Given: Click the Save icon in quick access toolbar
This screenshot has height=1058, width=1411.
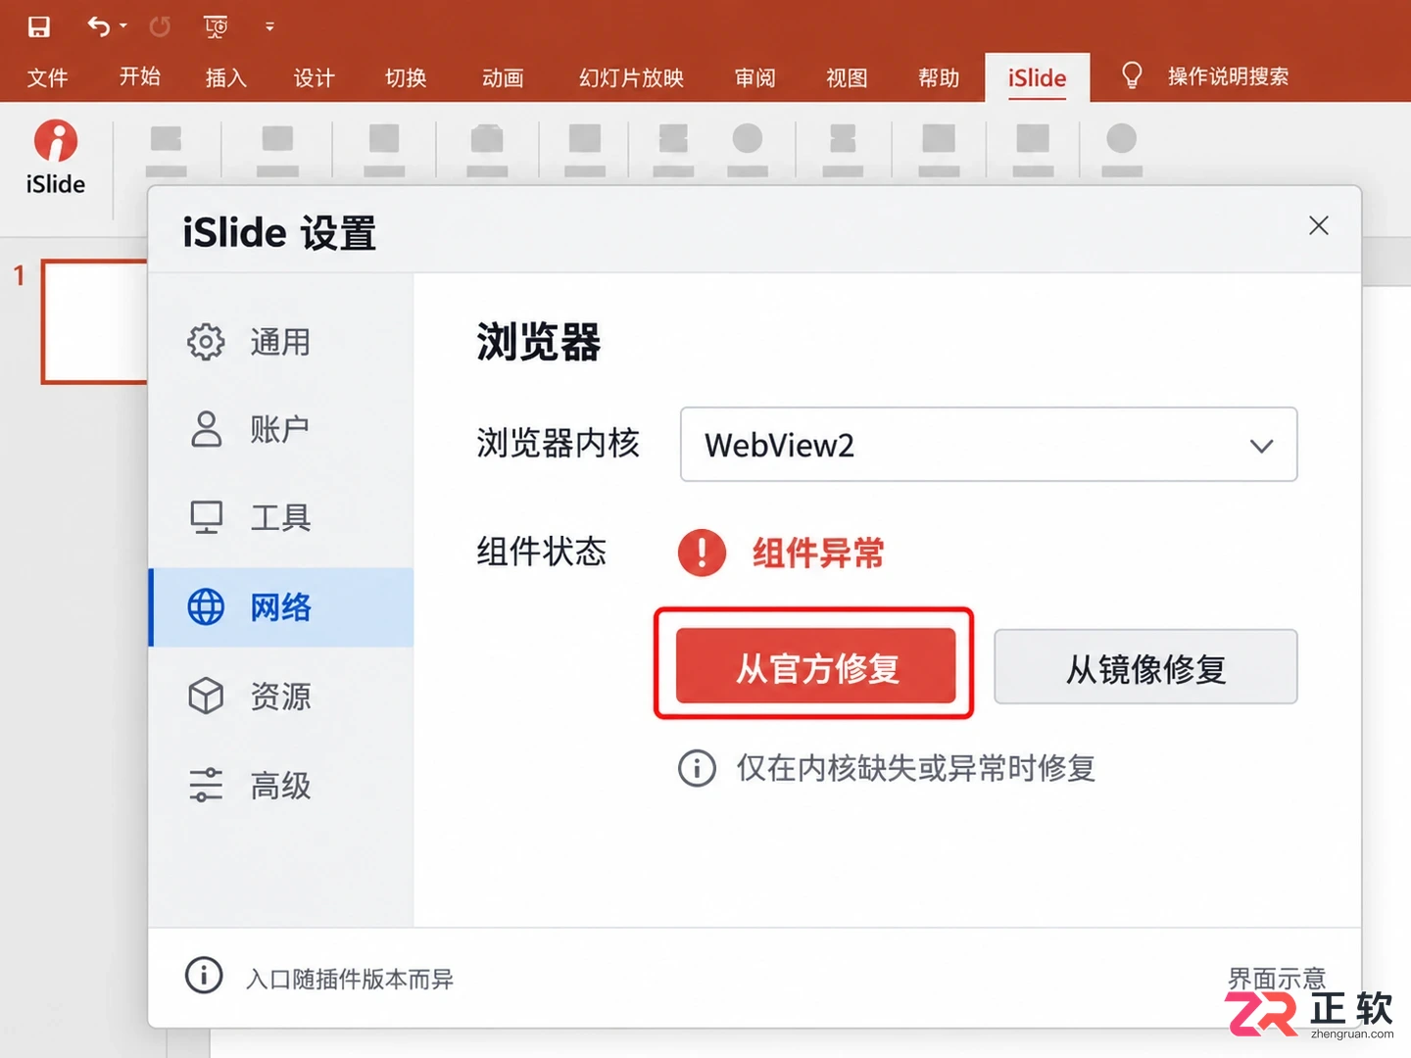Looking at the screenshot, I should click(38, 26).
